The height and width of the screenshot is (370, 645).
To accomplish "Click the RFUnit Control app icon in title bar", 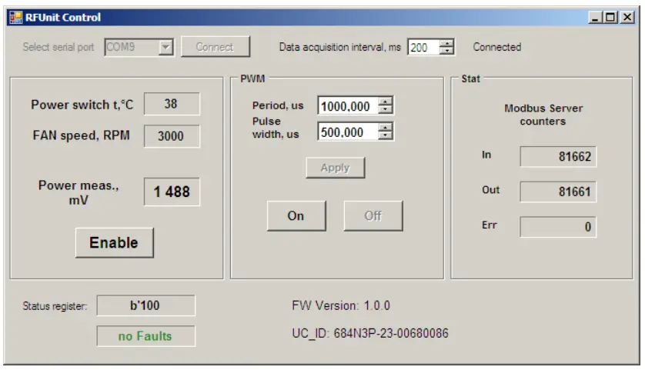I will tap(15, 17).
